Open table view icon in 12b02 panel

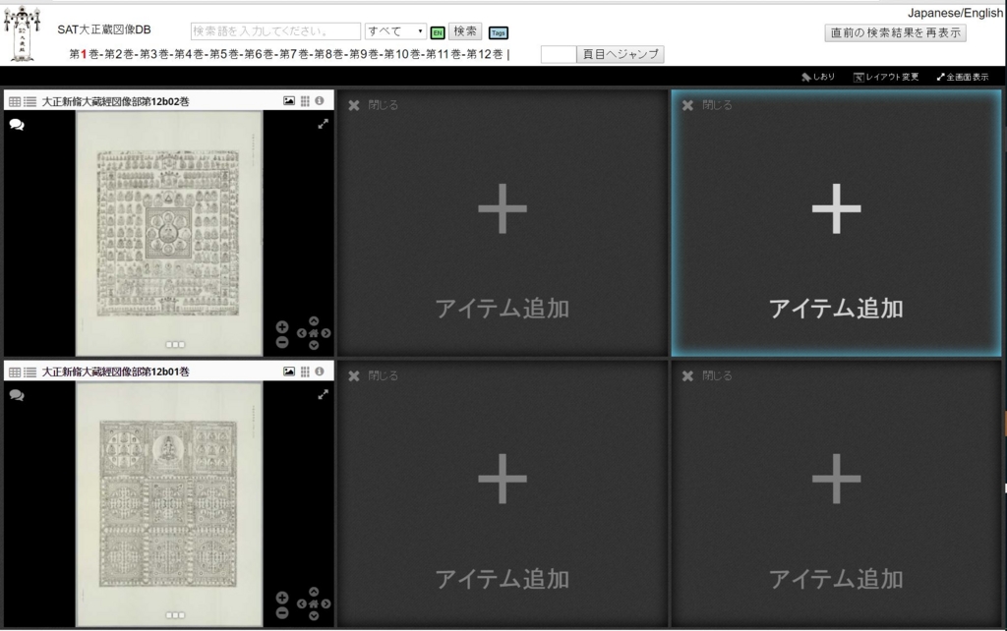15,101
